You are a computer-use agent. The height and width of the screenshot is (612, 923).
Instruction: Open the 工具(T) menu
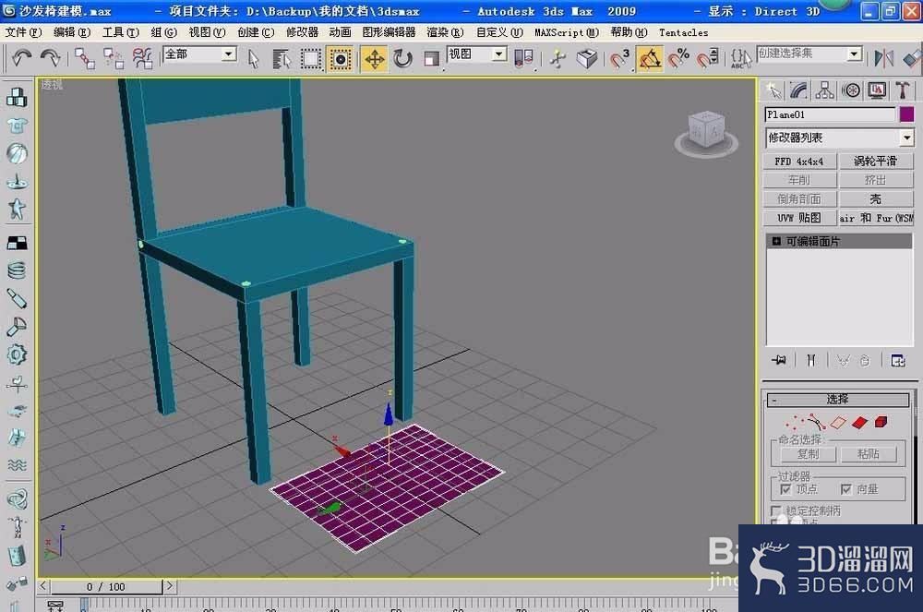120,32
